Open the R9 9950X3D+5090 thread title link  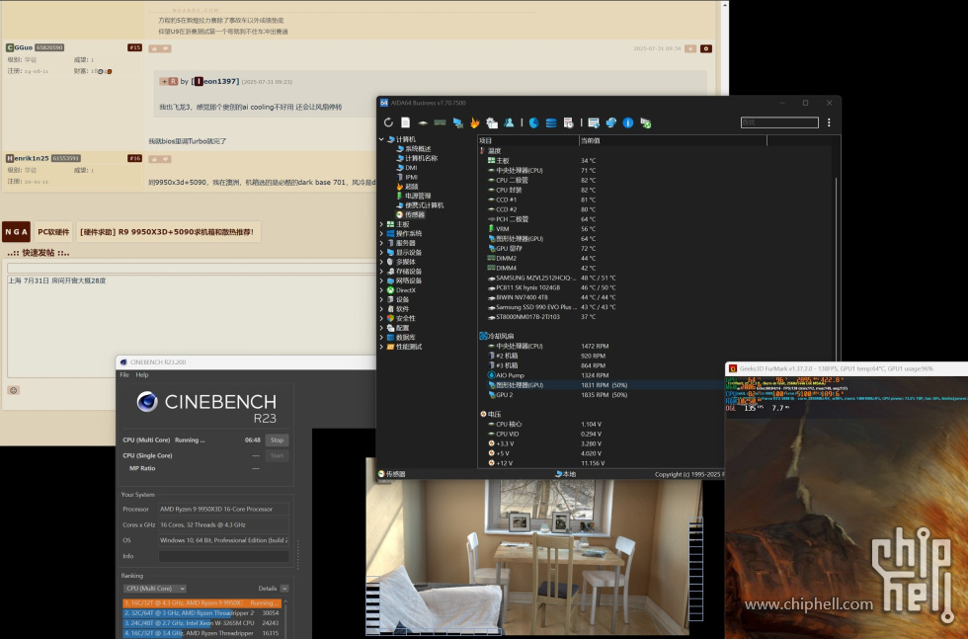[x=167, y=232]
